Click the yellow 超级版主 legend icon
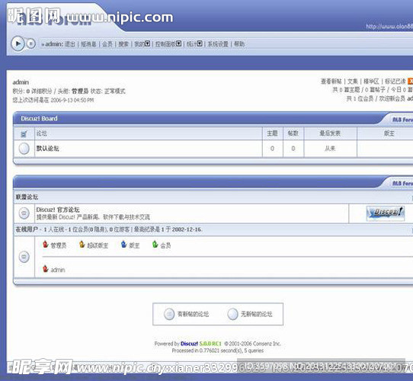The width and height of the screenshot is (413, 381). click(82, 245)
